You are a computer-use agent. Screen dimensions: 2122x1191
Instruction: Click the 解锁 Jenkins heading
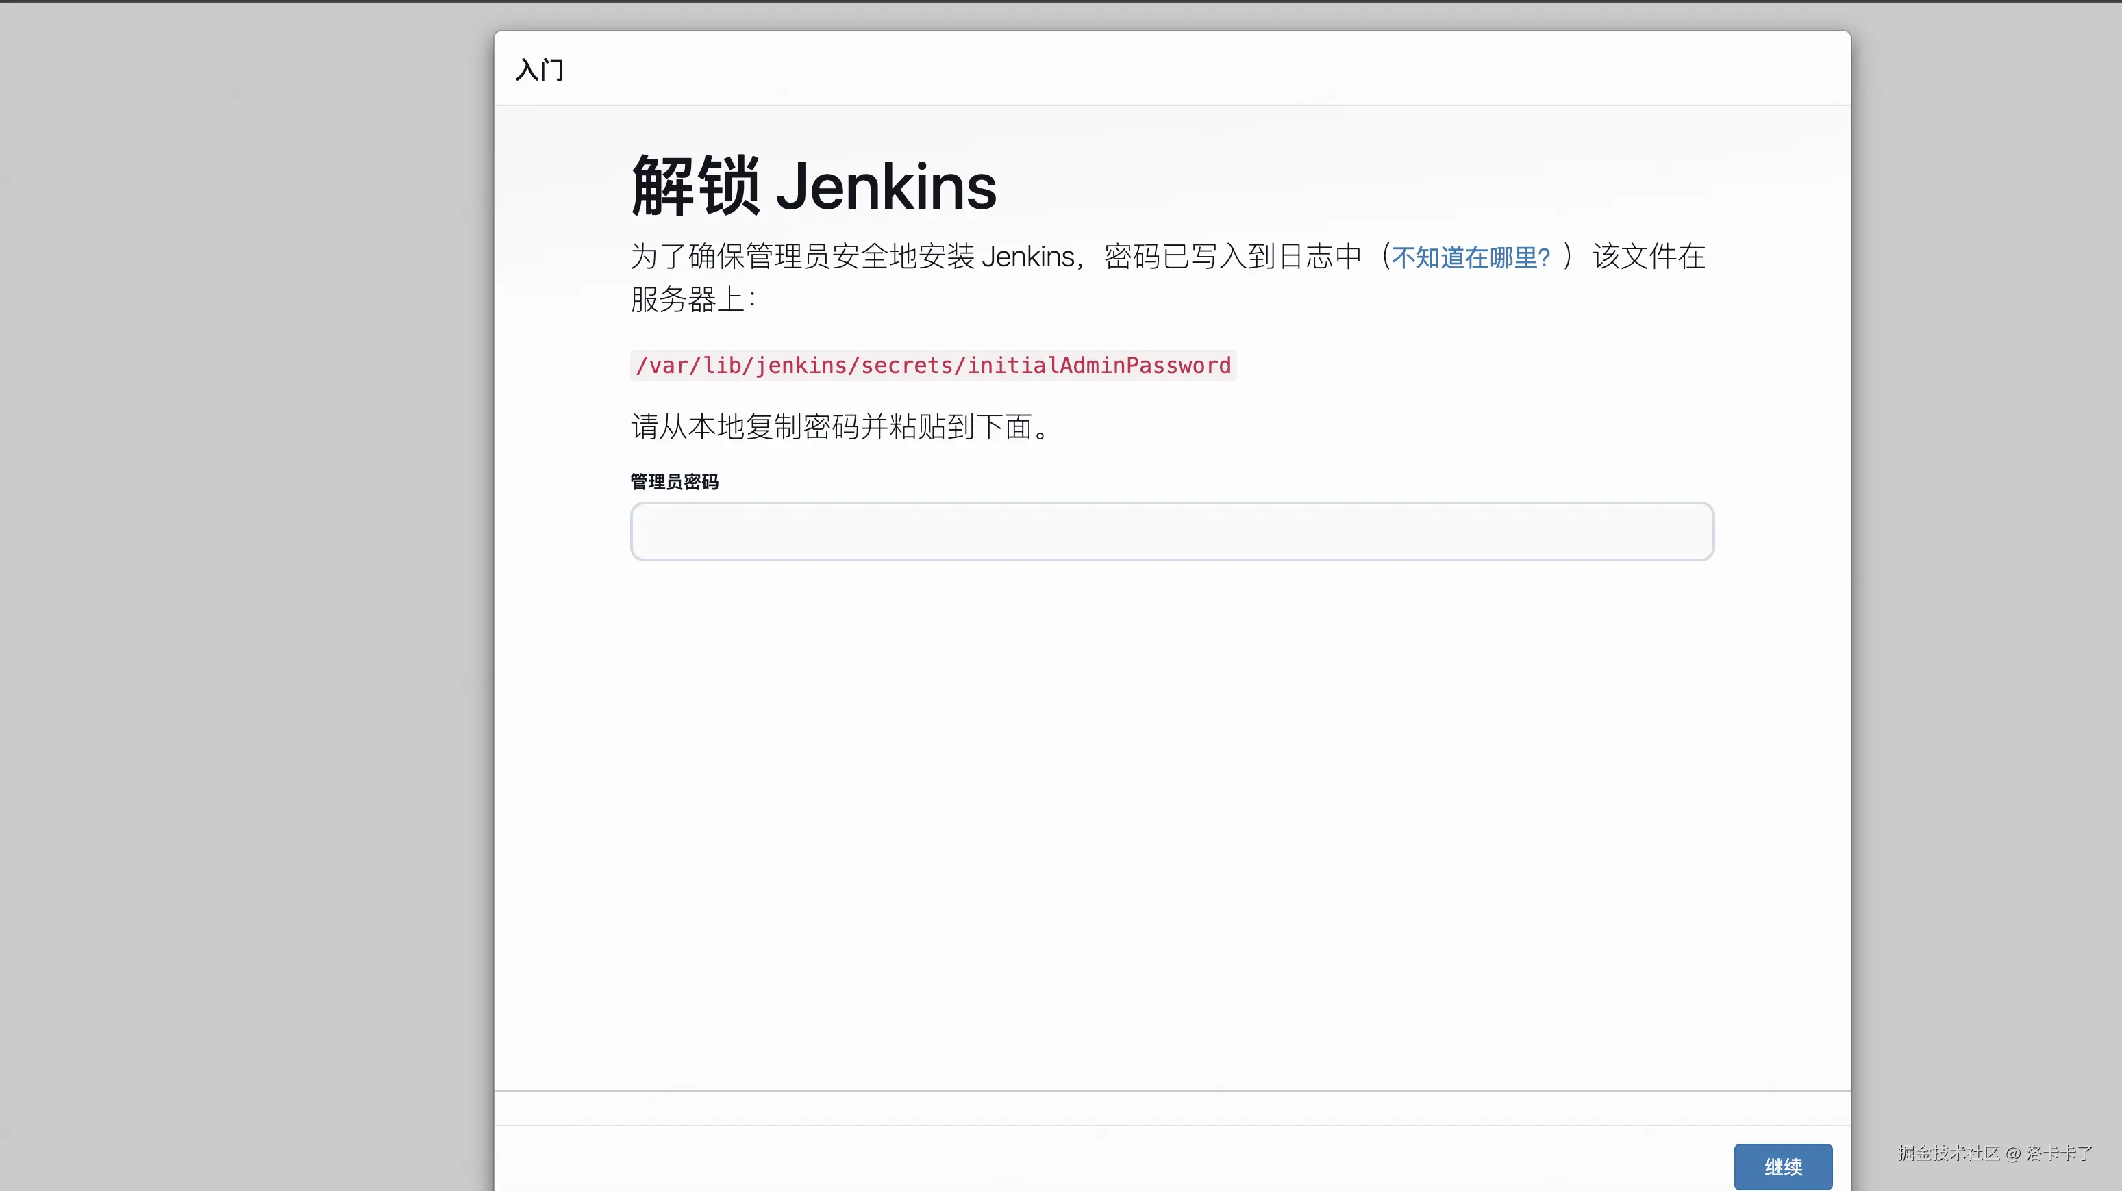tap(813, 187)
